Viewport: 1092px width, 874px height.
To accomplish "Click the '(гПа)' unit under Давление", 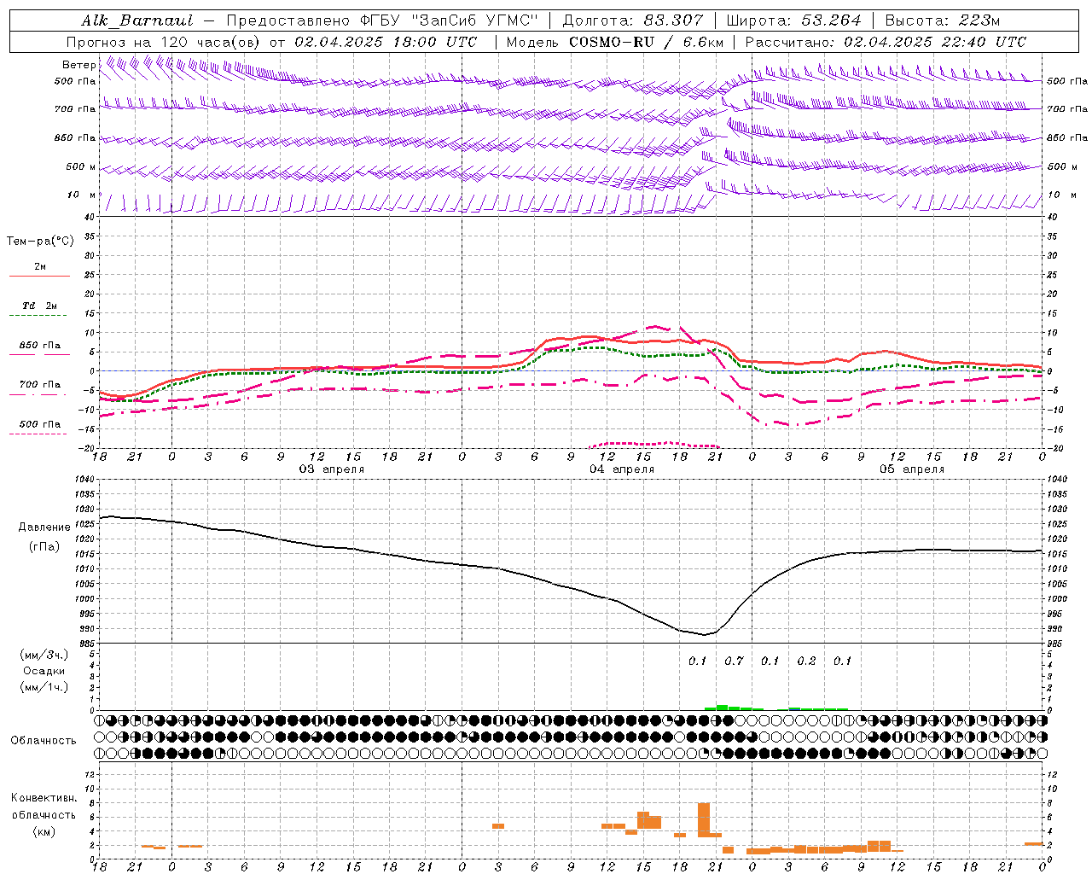I will tap(44, 547).
